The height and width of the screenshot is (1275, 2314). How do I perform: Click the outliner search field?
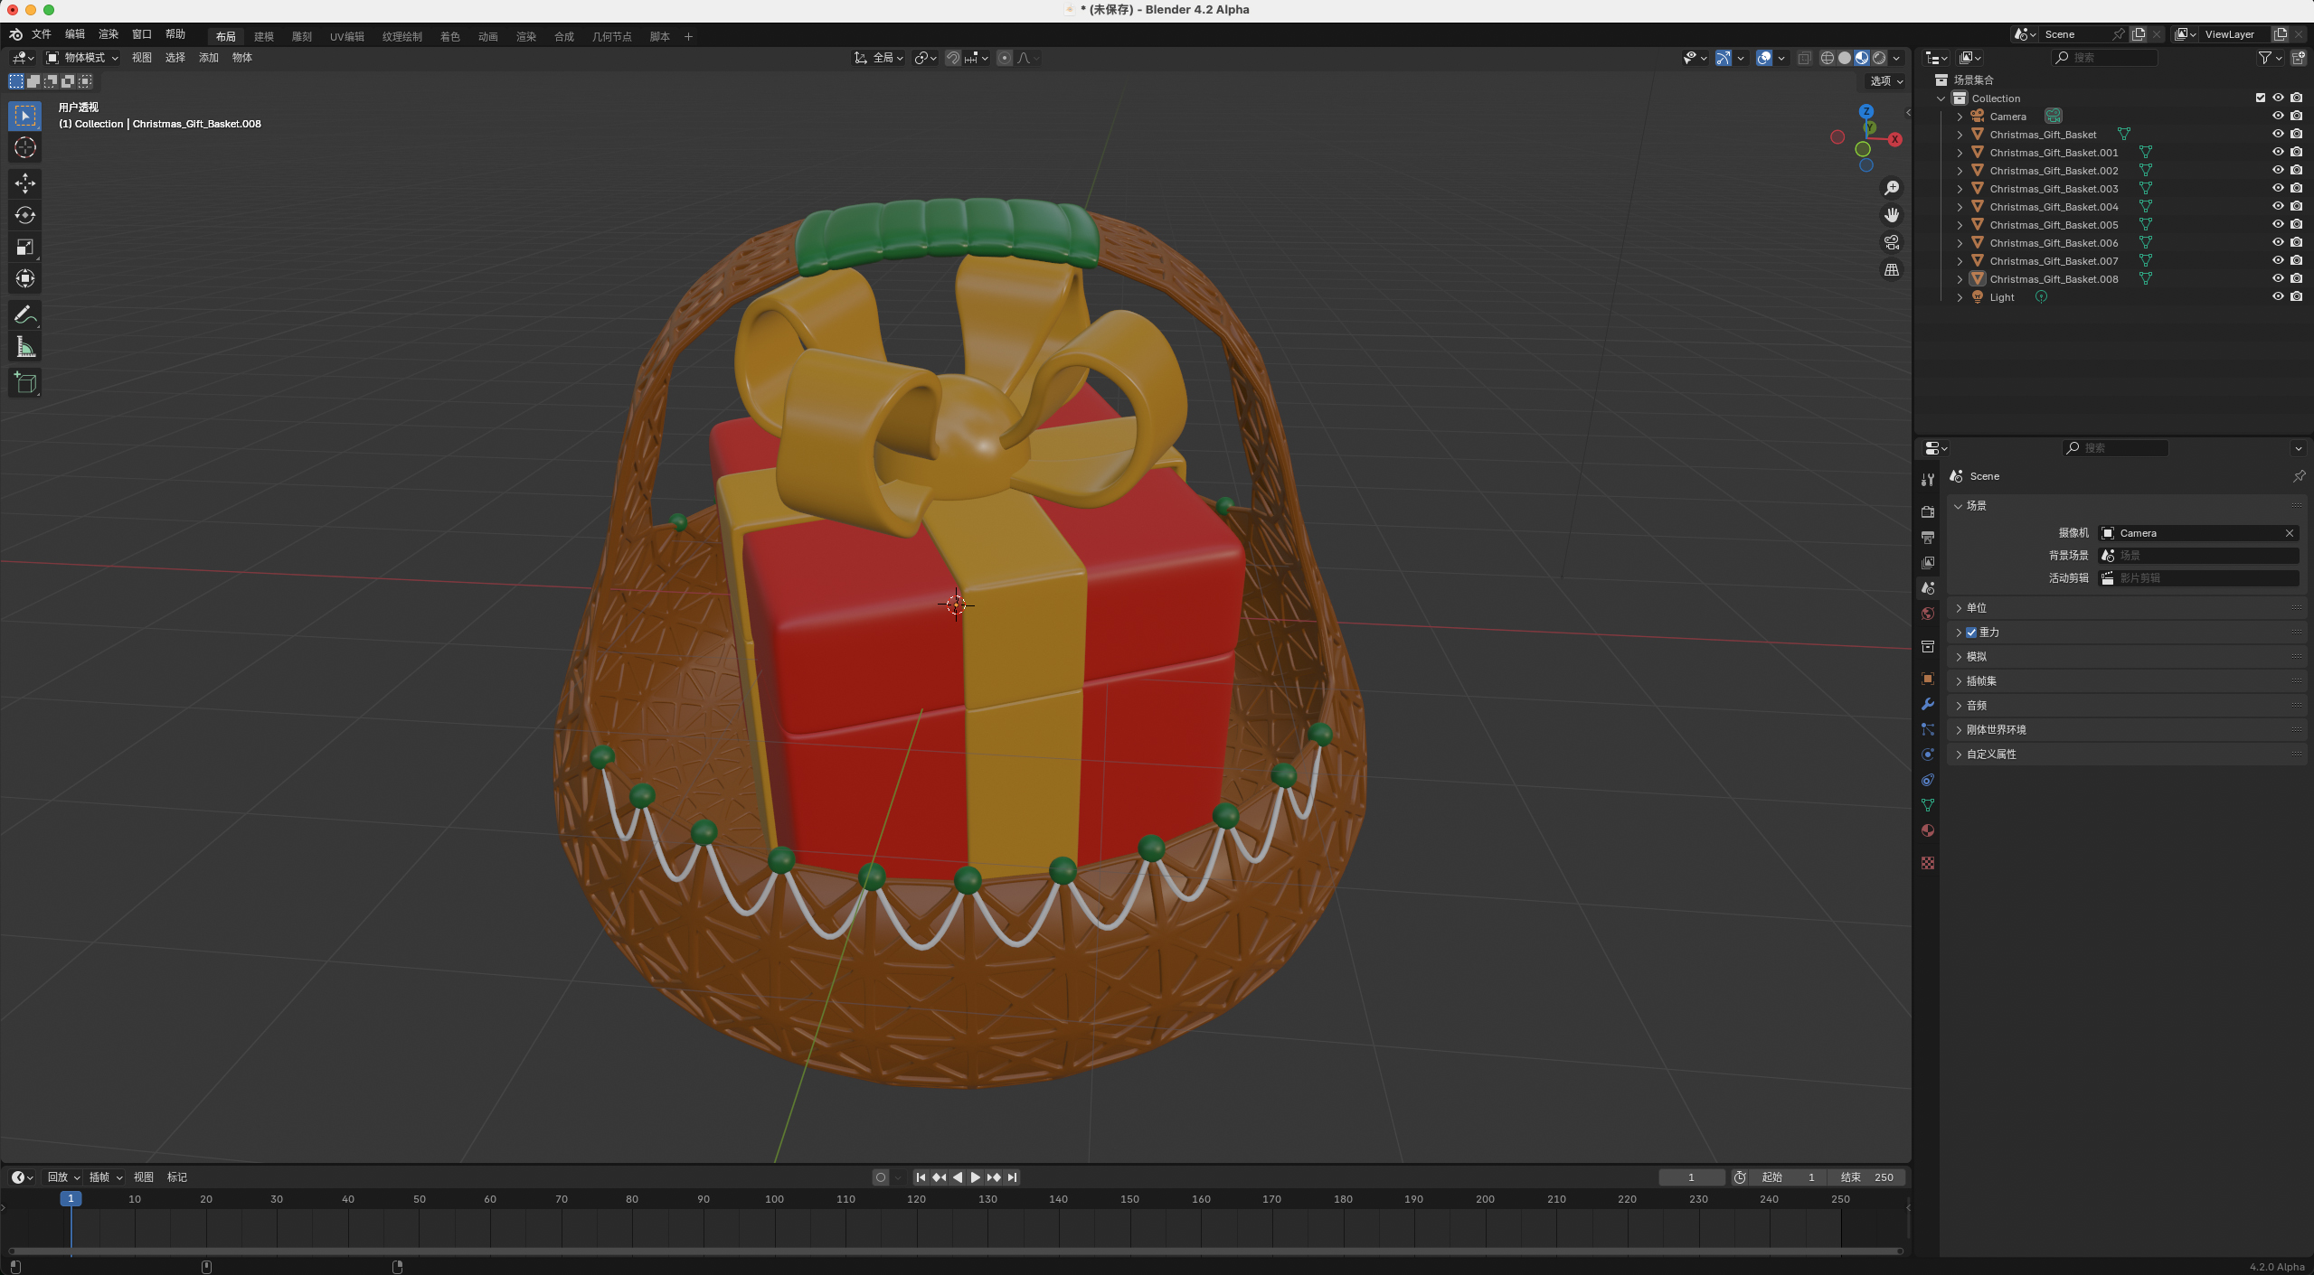coord(2105,58)
